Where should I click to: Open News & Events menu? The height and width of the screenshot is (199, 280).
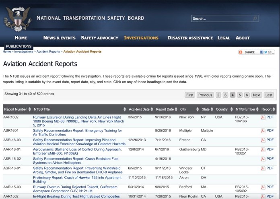pyautogui.click(x=59, y=38)
